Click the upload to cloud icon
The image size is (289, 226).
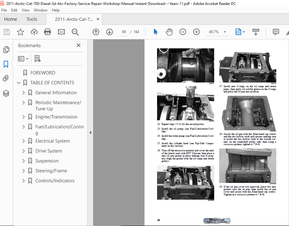(34, 32)
